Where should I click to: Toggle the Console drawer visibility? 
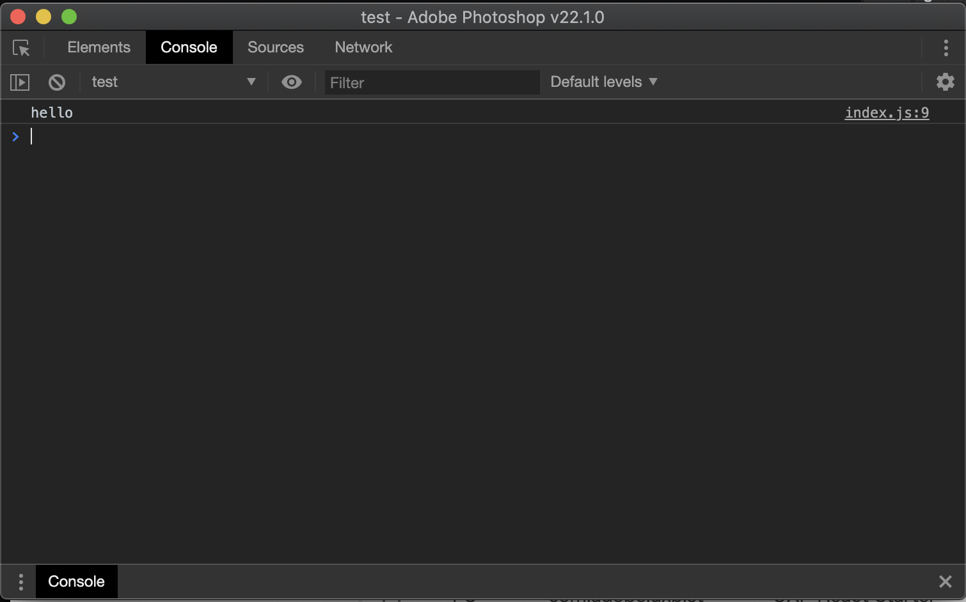tap(76, 582)
